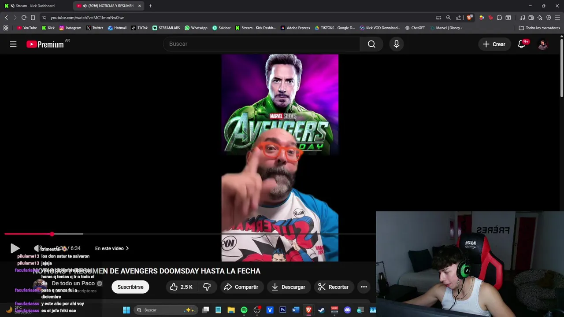564x317 pixels.
Task: Clip the video with Recortar
Action: [333, 287]
